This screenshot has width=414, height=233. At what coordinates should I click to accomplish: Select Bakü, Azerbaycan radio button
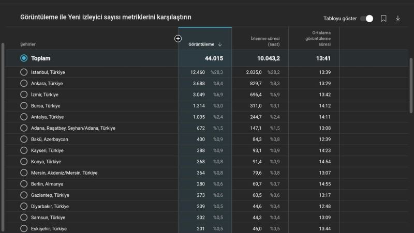point(24,139)
